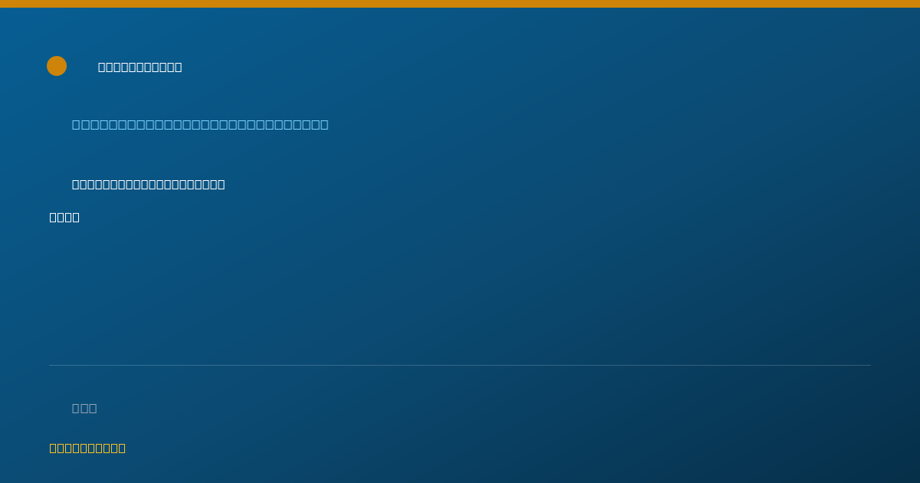Select the grey three-character label under the divider
This screenshot has height=483, width=920.
pos(84,408)
